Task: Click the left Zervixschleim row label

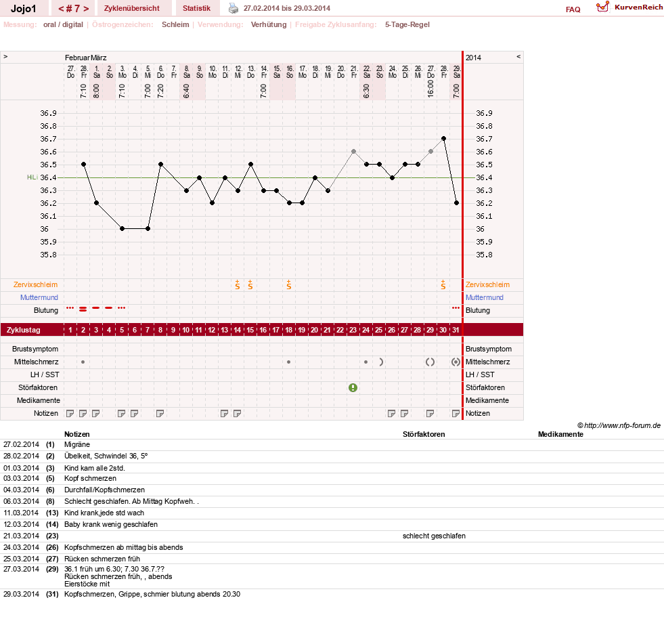Action: tap(36, 284)
